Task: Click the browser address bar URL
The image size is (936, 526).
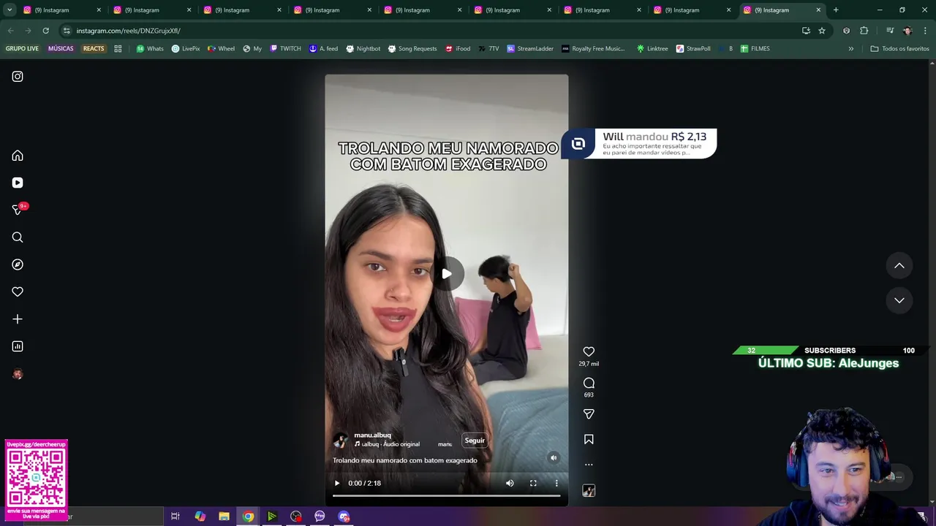Action: pos(128,31)
